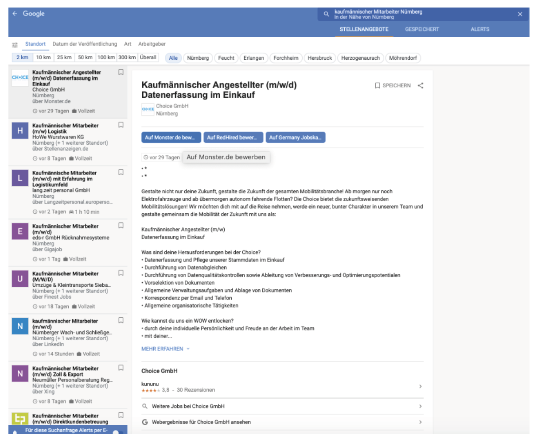Clear the search with the X icon

(520, 14)
